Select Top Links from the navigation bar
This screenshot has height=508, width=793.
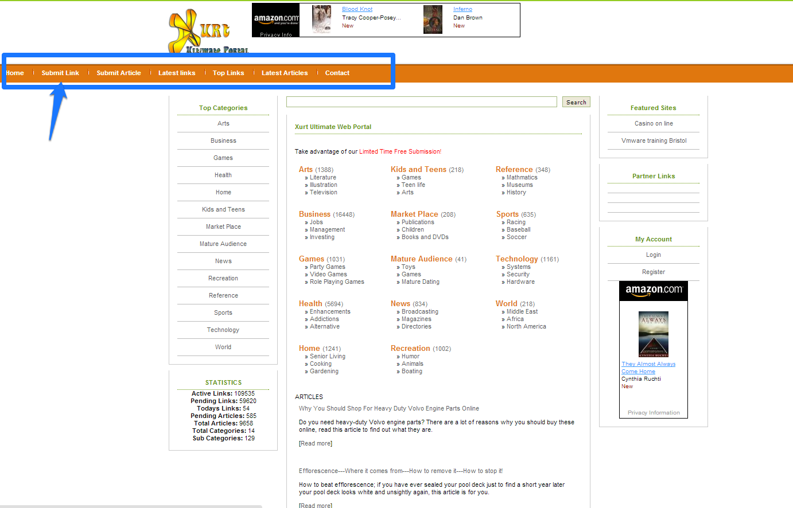(x=228, y=73)
